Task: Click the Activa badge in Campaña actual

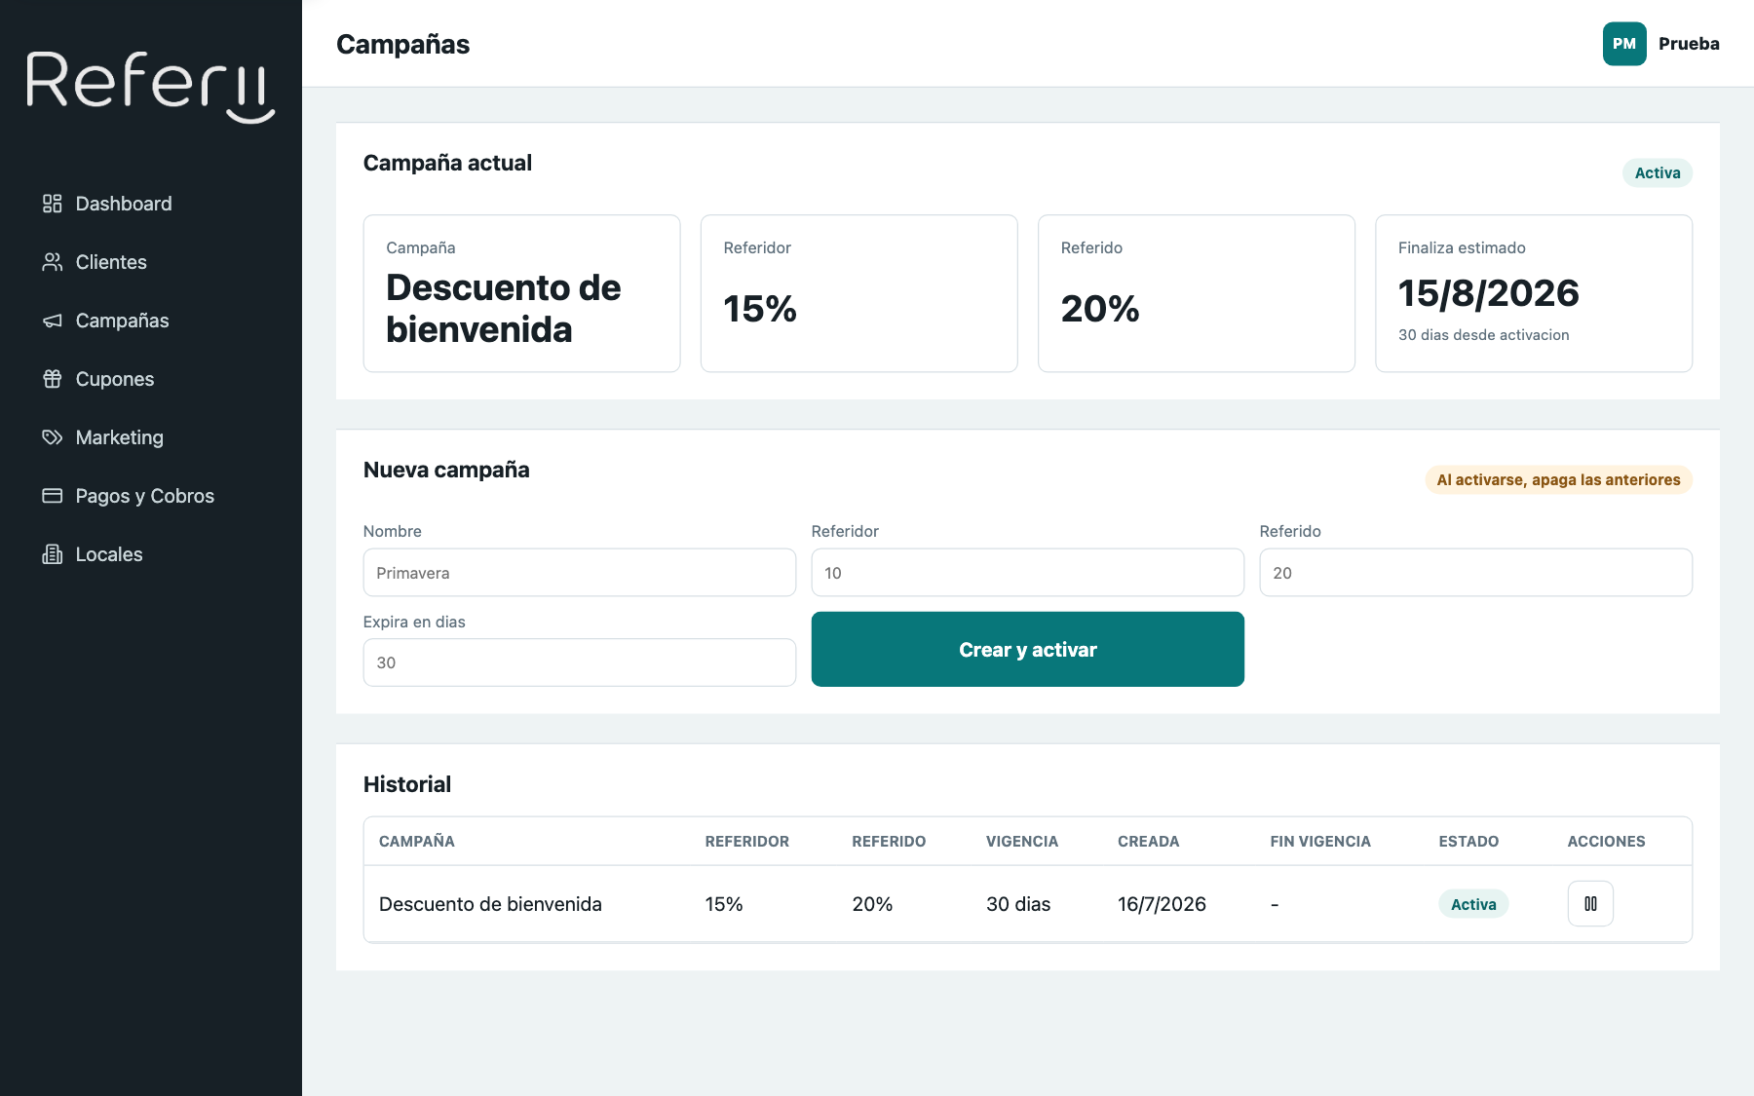Action: coord(1658,172)
